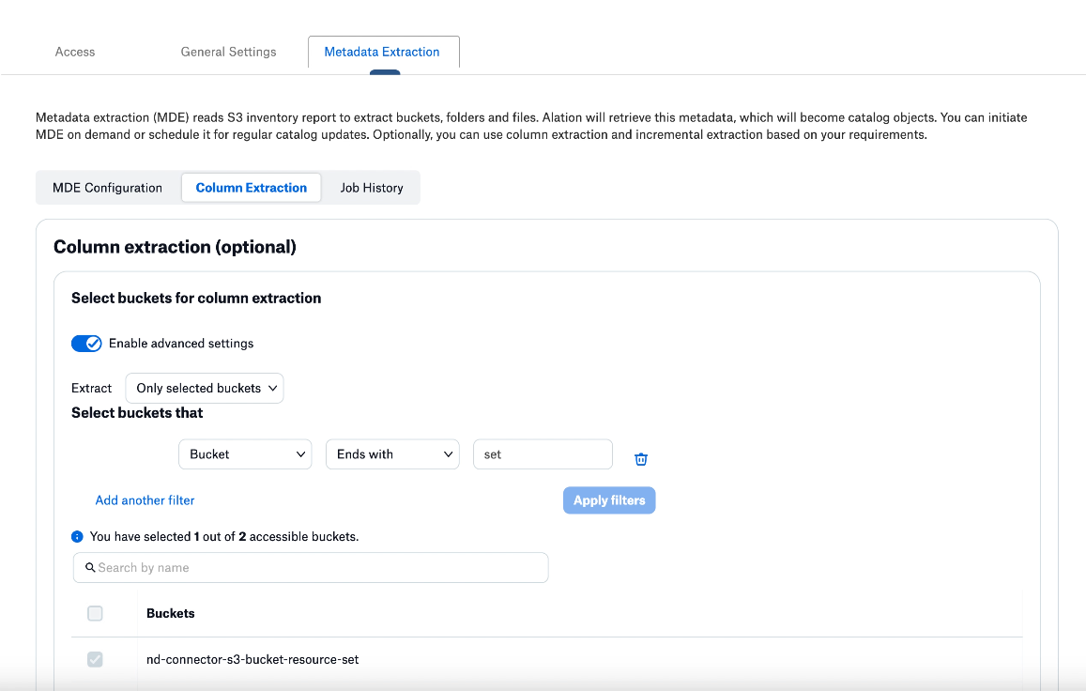Open the Ends with condition dropdown

pyautogui.click(x=392, y=454)
